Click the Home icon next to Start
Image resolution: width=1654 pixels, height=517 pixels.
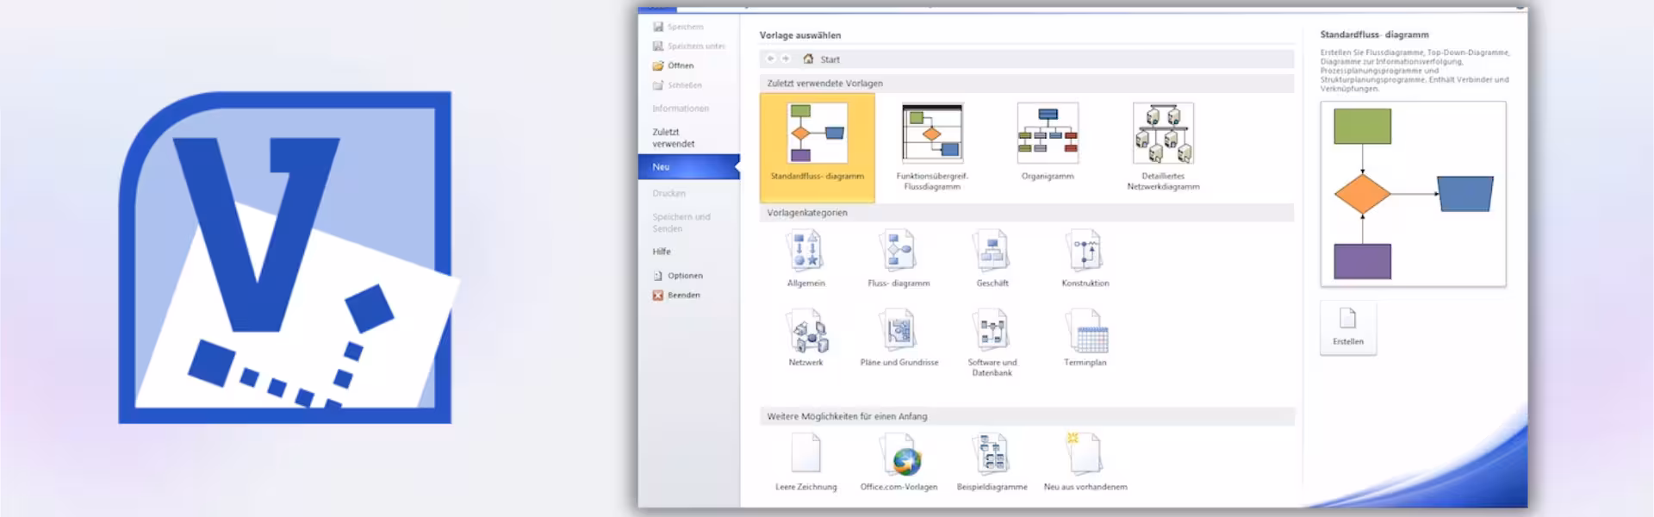click(x=808, y=59)
